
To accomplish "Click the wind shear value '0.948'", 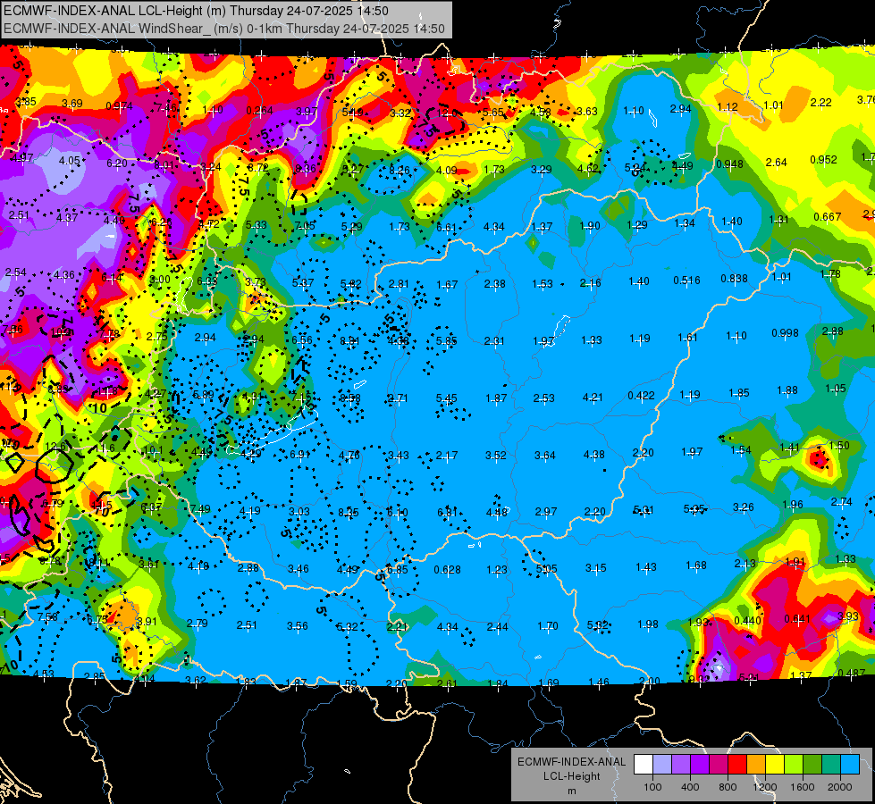I will point(729,164).
